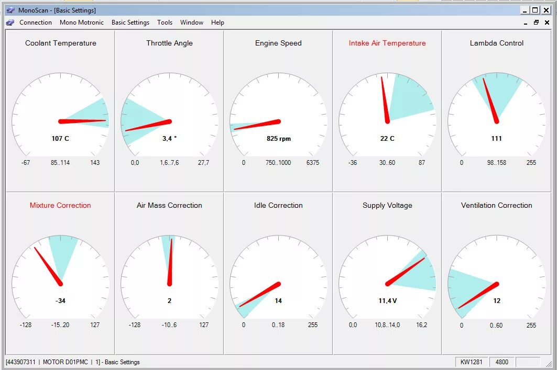Image resolution: width=557 pixels, height=370 pixels.
Task: Click the 1,6..7,6 throttle range label
Action: [x=169, y=163]
